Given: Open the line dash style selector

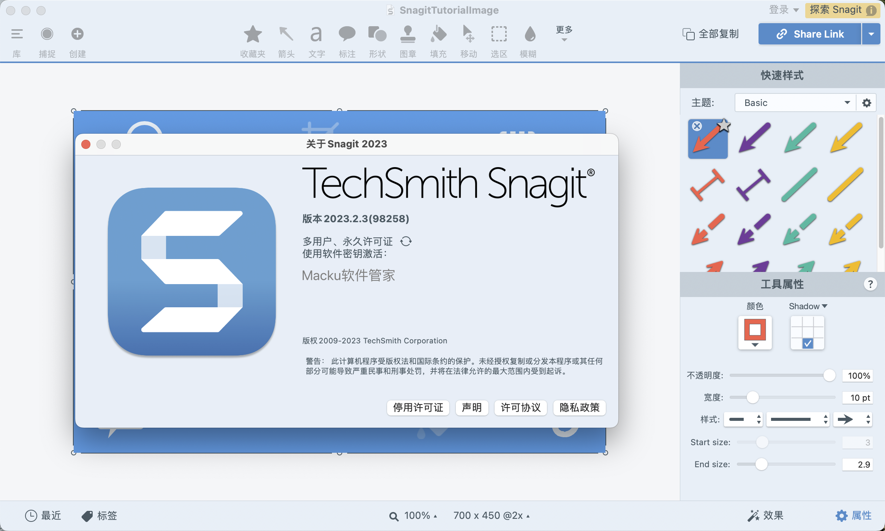Looking at the screenshot, I should tap(798, 419).
